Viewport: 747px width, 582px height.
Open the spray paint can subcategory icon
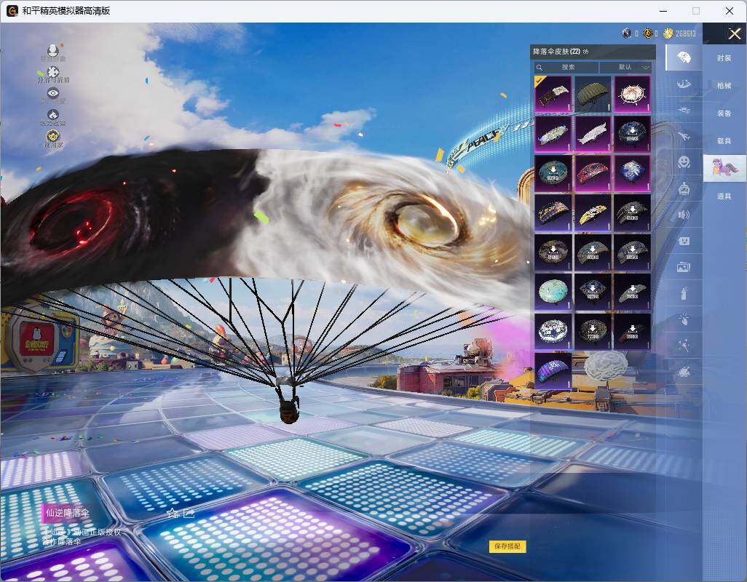coord(684,294)
